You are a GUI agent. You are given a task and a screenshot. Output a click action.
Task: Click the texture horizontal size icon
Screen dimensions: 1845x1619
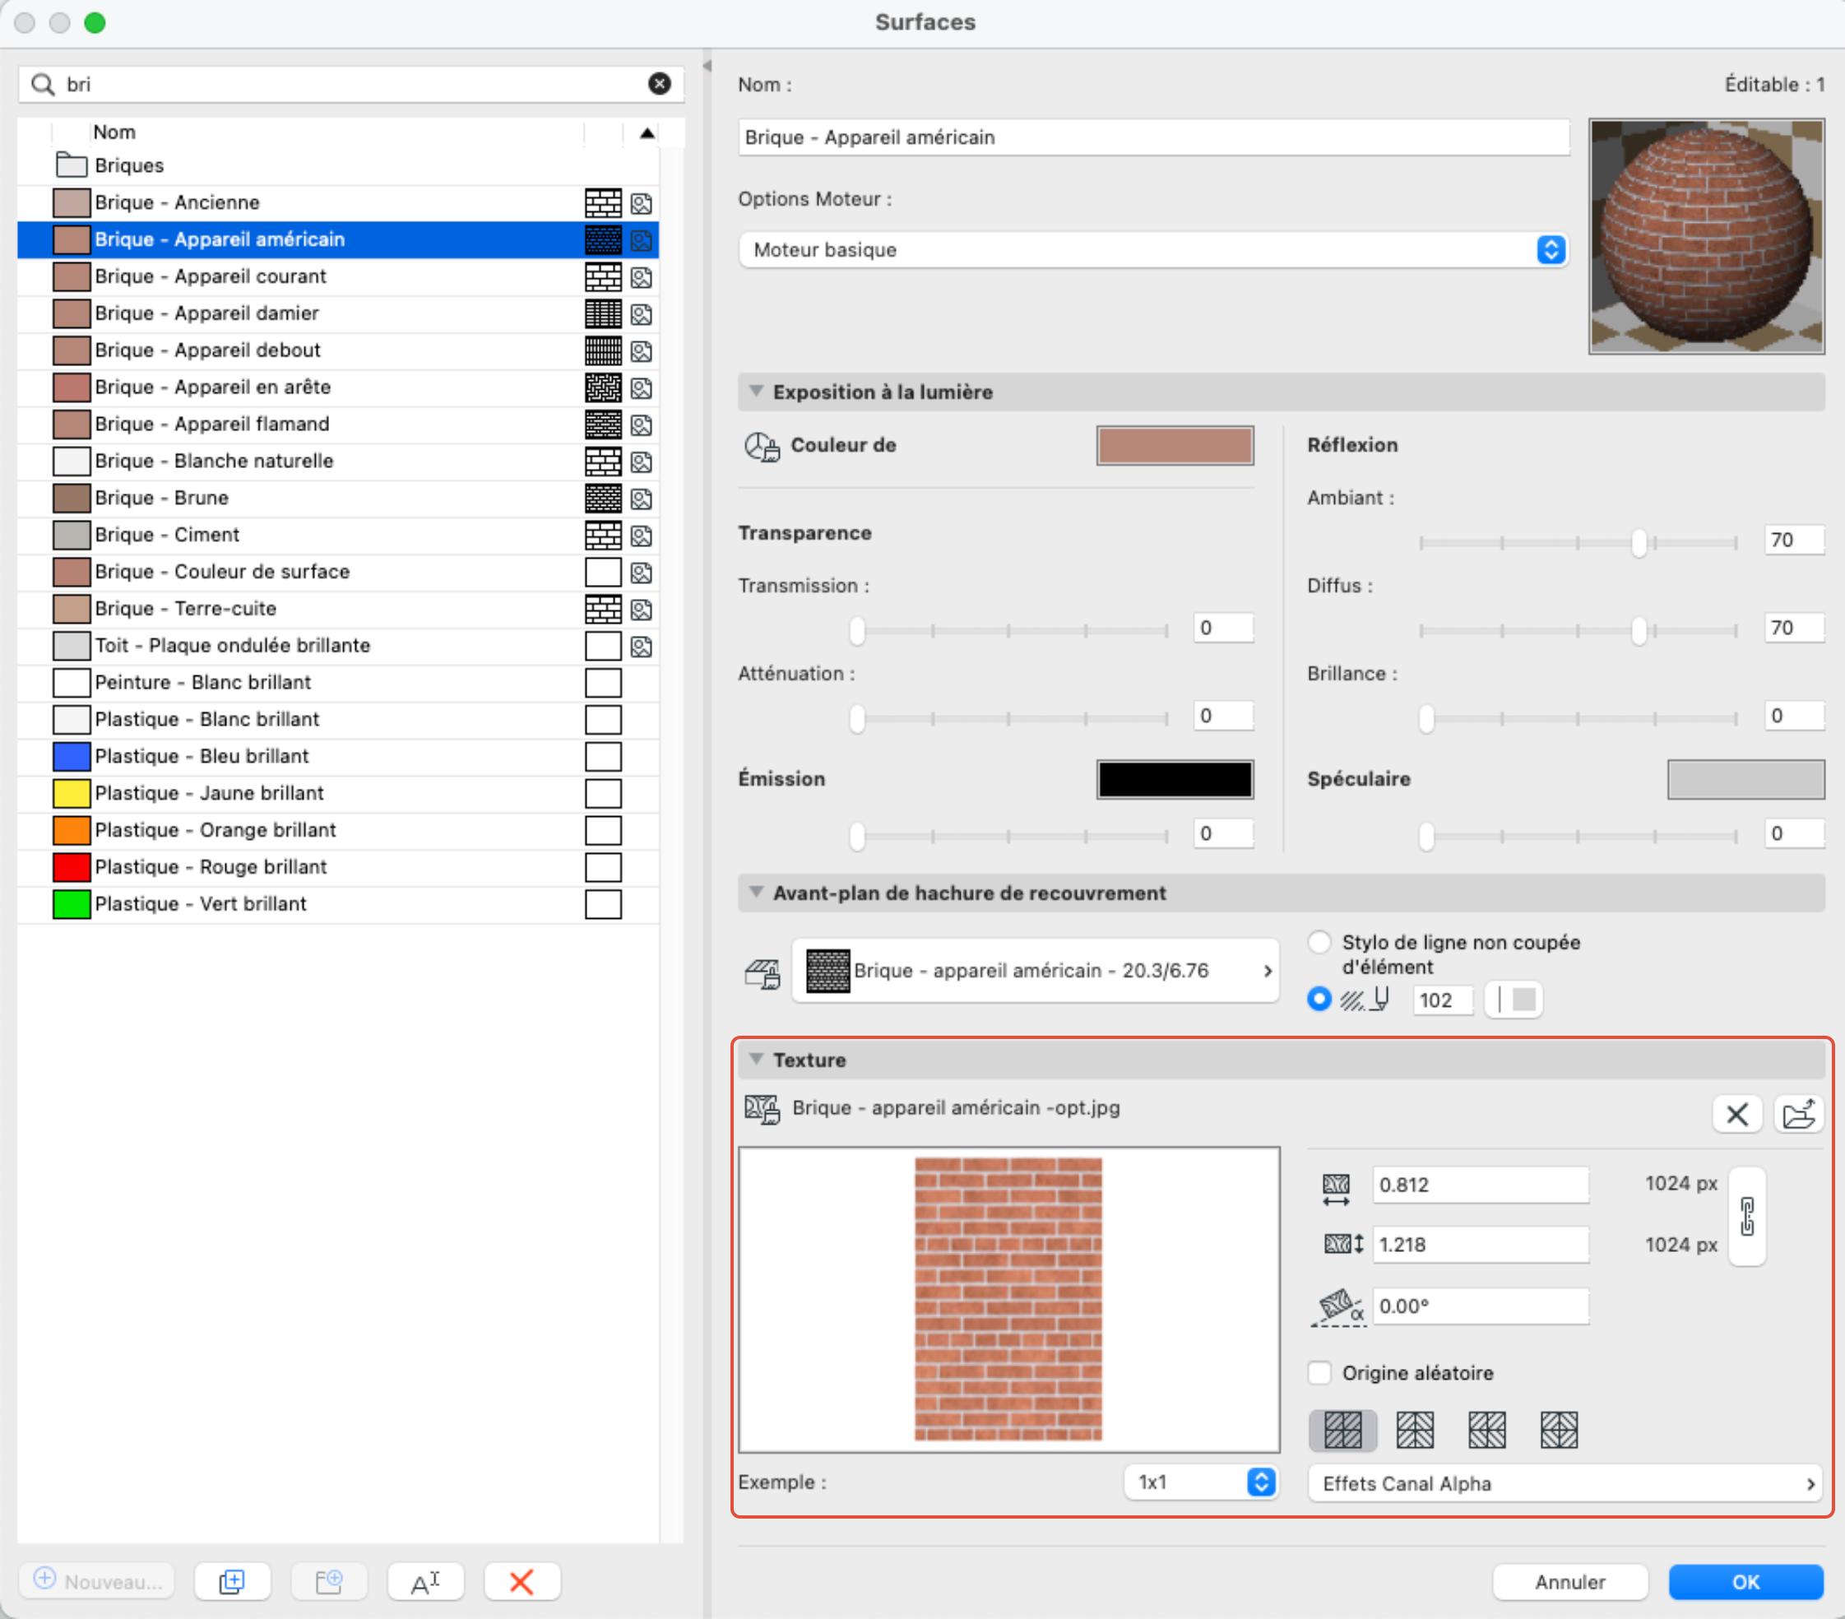[x=1336, y=1188]
